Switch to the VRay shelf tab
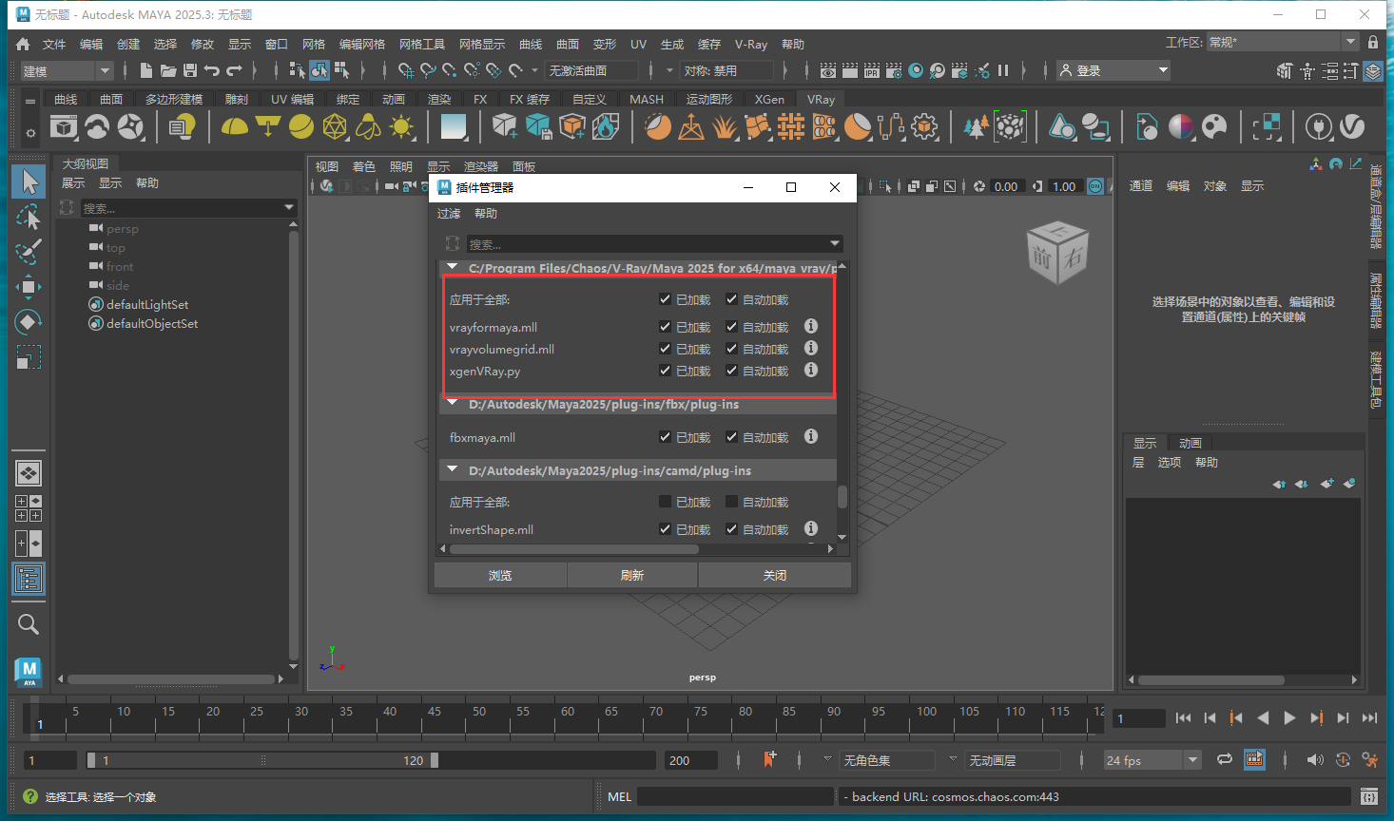Image resolution: width=1394 pixels, height=821 pixels. (820, 99)
